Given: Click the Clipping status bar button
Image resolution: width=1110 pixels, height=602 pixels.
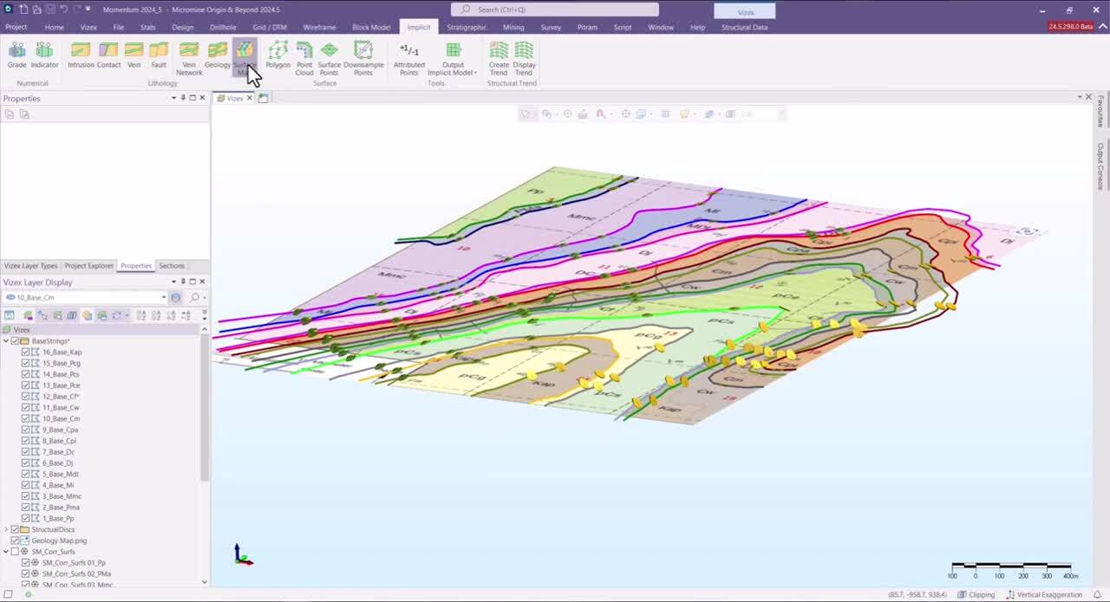Looking at the screenshot, I should 976,595.
